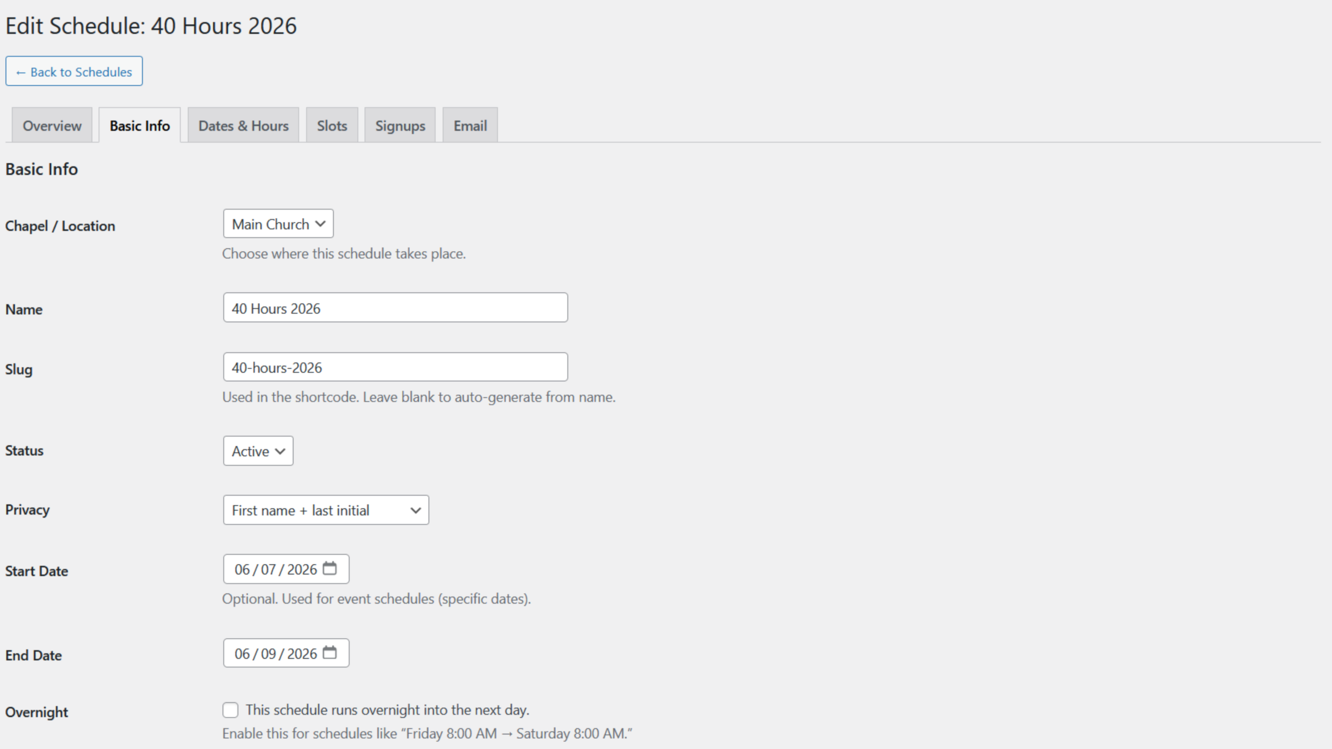Open the Dates & Hours tab
The image size is (1332, 749).
[243, 126]
